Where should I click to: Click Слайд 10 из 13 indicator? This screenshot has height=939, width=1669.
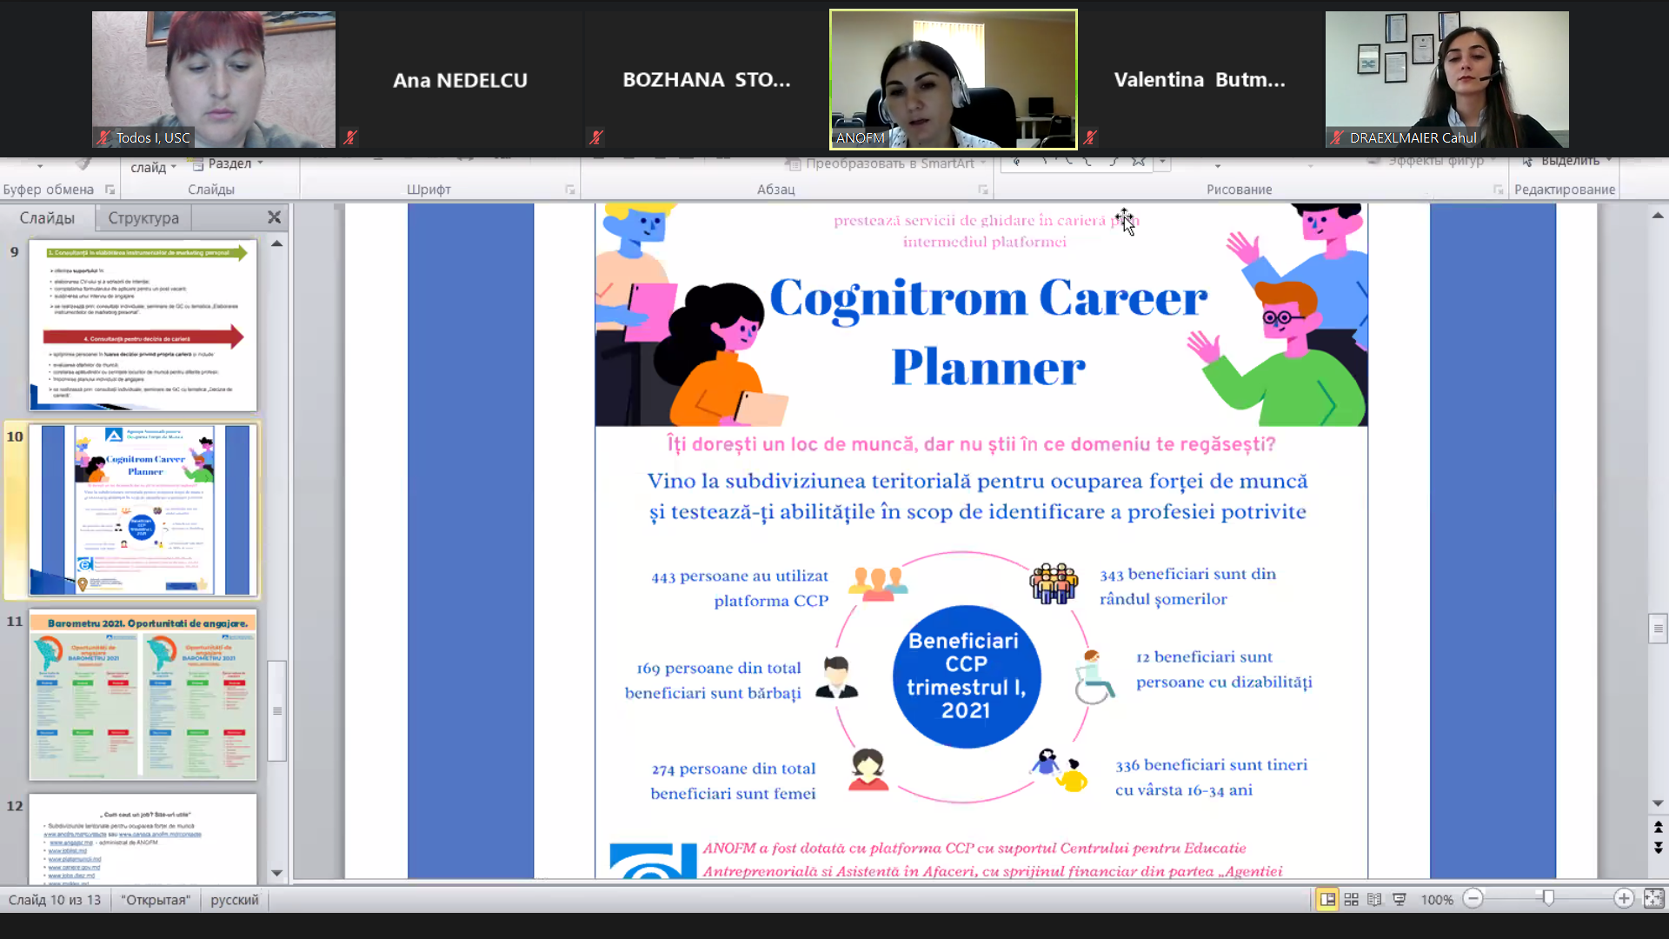coord(55,900)
